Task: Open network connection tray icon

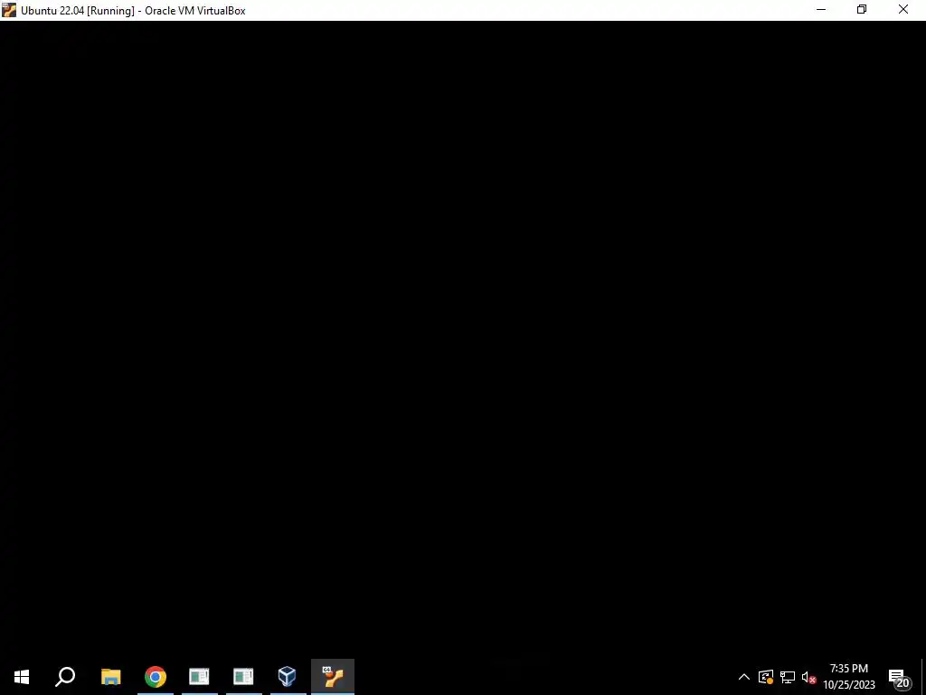Action: click(788, 677)
